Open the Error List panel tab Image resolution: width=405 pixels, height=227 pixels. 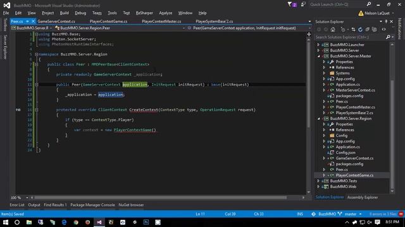pos(17,205)
